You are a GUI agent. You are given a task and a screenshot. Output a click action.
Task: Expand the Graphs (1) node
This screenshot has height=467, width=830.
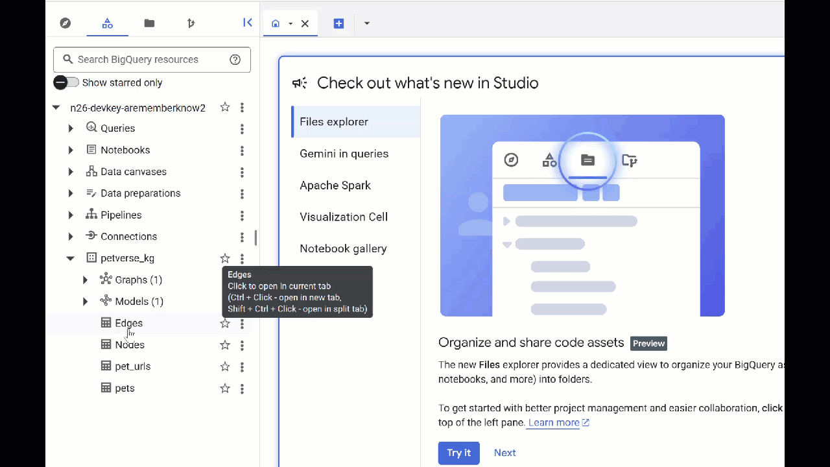tap(85, 280)
